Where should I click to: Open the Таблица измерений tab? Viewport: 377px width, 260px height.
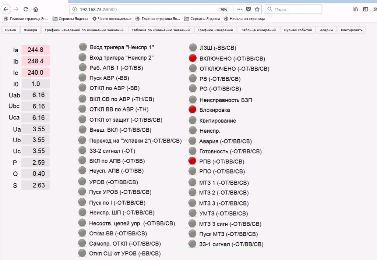[258, 30]
